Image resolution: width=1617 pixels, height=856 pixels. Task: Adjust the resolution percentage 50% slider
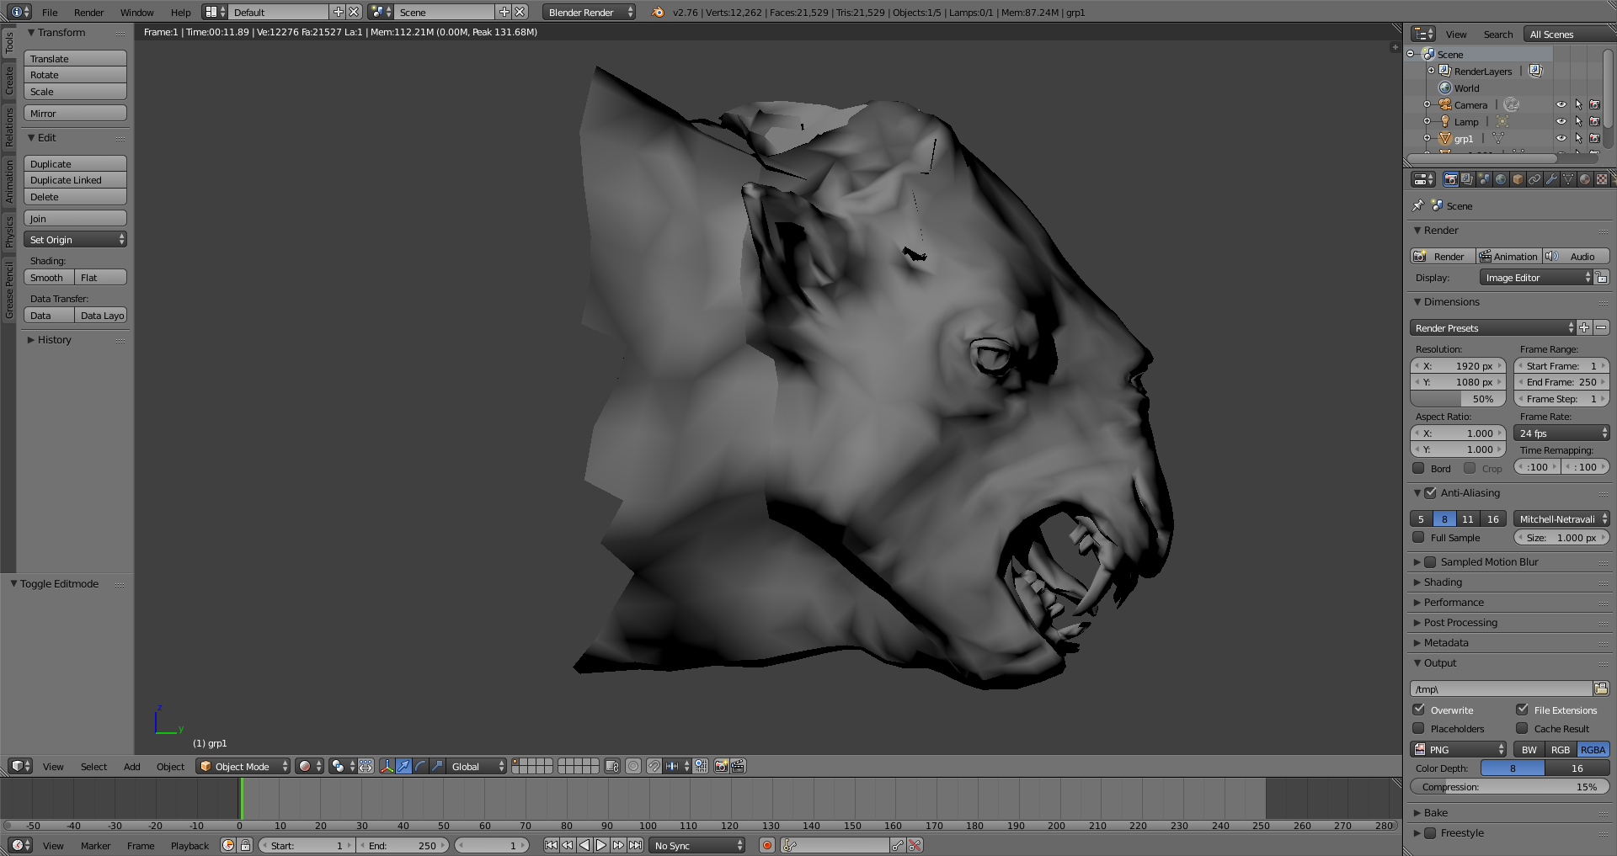point(1458,399)
